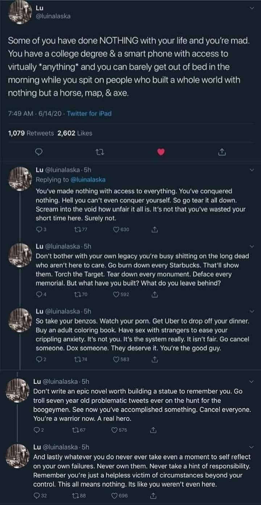
Task: Expand options chevron on 'You've made nothing' reply
Action: [253, 170]
